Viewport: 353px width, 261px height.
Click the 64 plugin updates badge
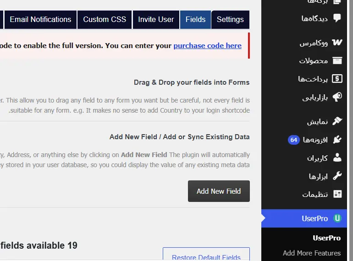click(x=293, y=140)
